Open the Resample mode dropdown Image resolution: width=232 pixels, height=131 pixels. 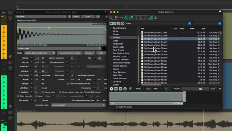pyautogui.click(x=78, y=105)
